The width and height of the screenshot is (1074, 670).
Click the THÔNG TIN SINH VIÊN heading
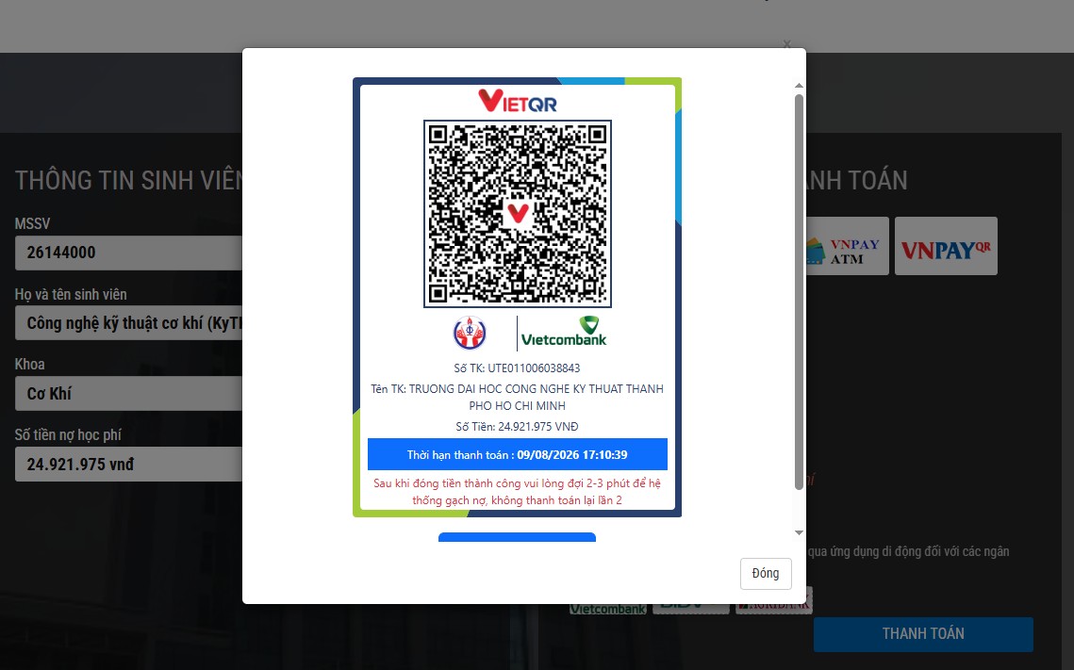pos(129,181)
